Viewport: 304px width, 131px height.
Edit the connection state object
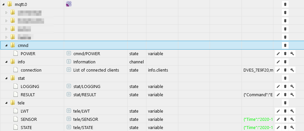click(x=278, y=70)
